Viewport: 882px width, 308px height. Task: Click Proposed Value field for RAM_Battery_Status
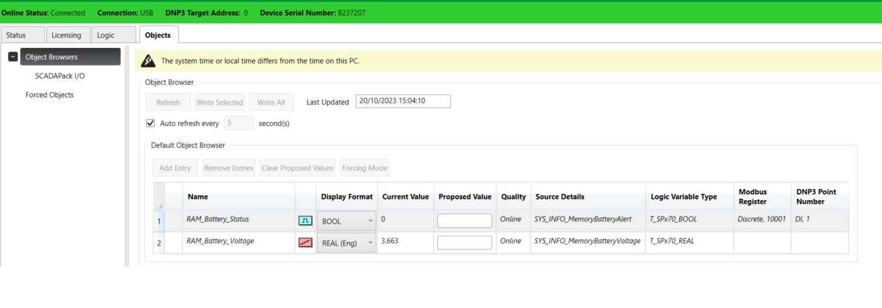[464, 221]
